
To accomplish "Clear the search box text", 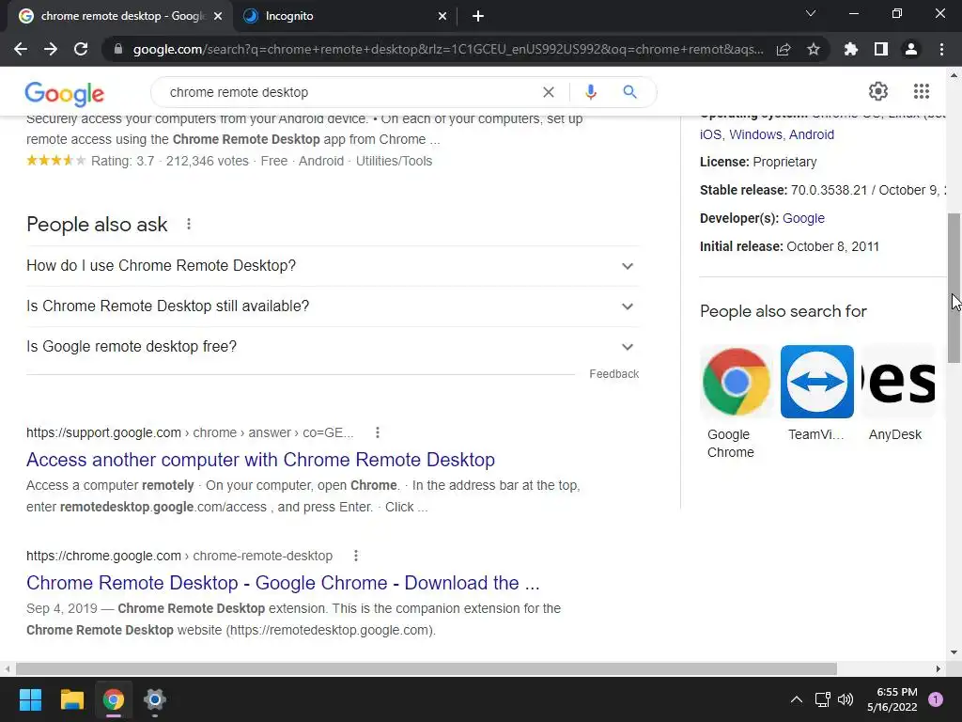I will tap(549, 92).
